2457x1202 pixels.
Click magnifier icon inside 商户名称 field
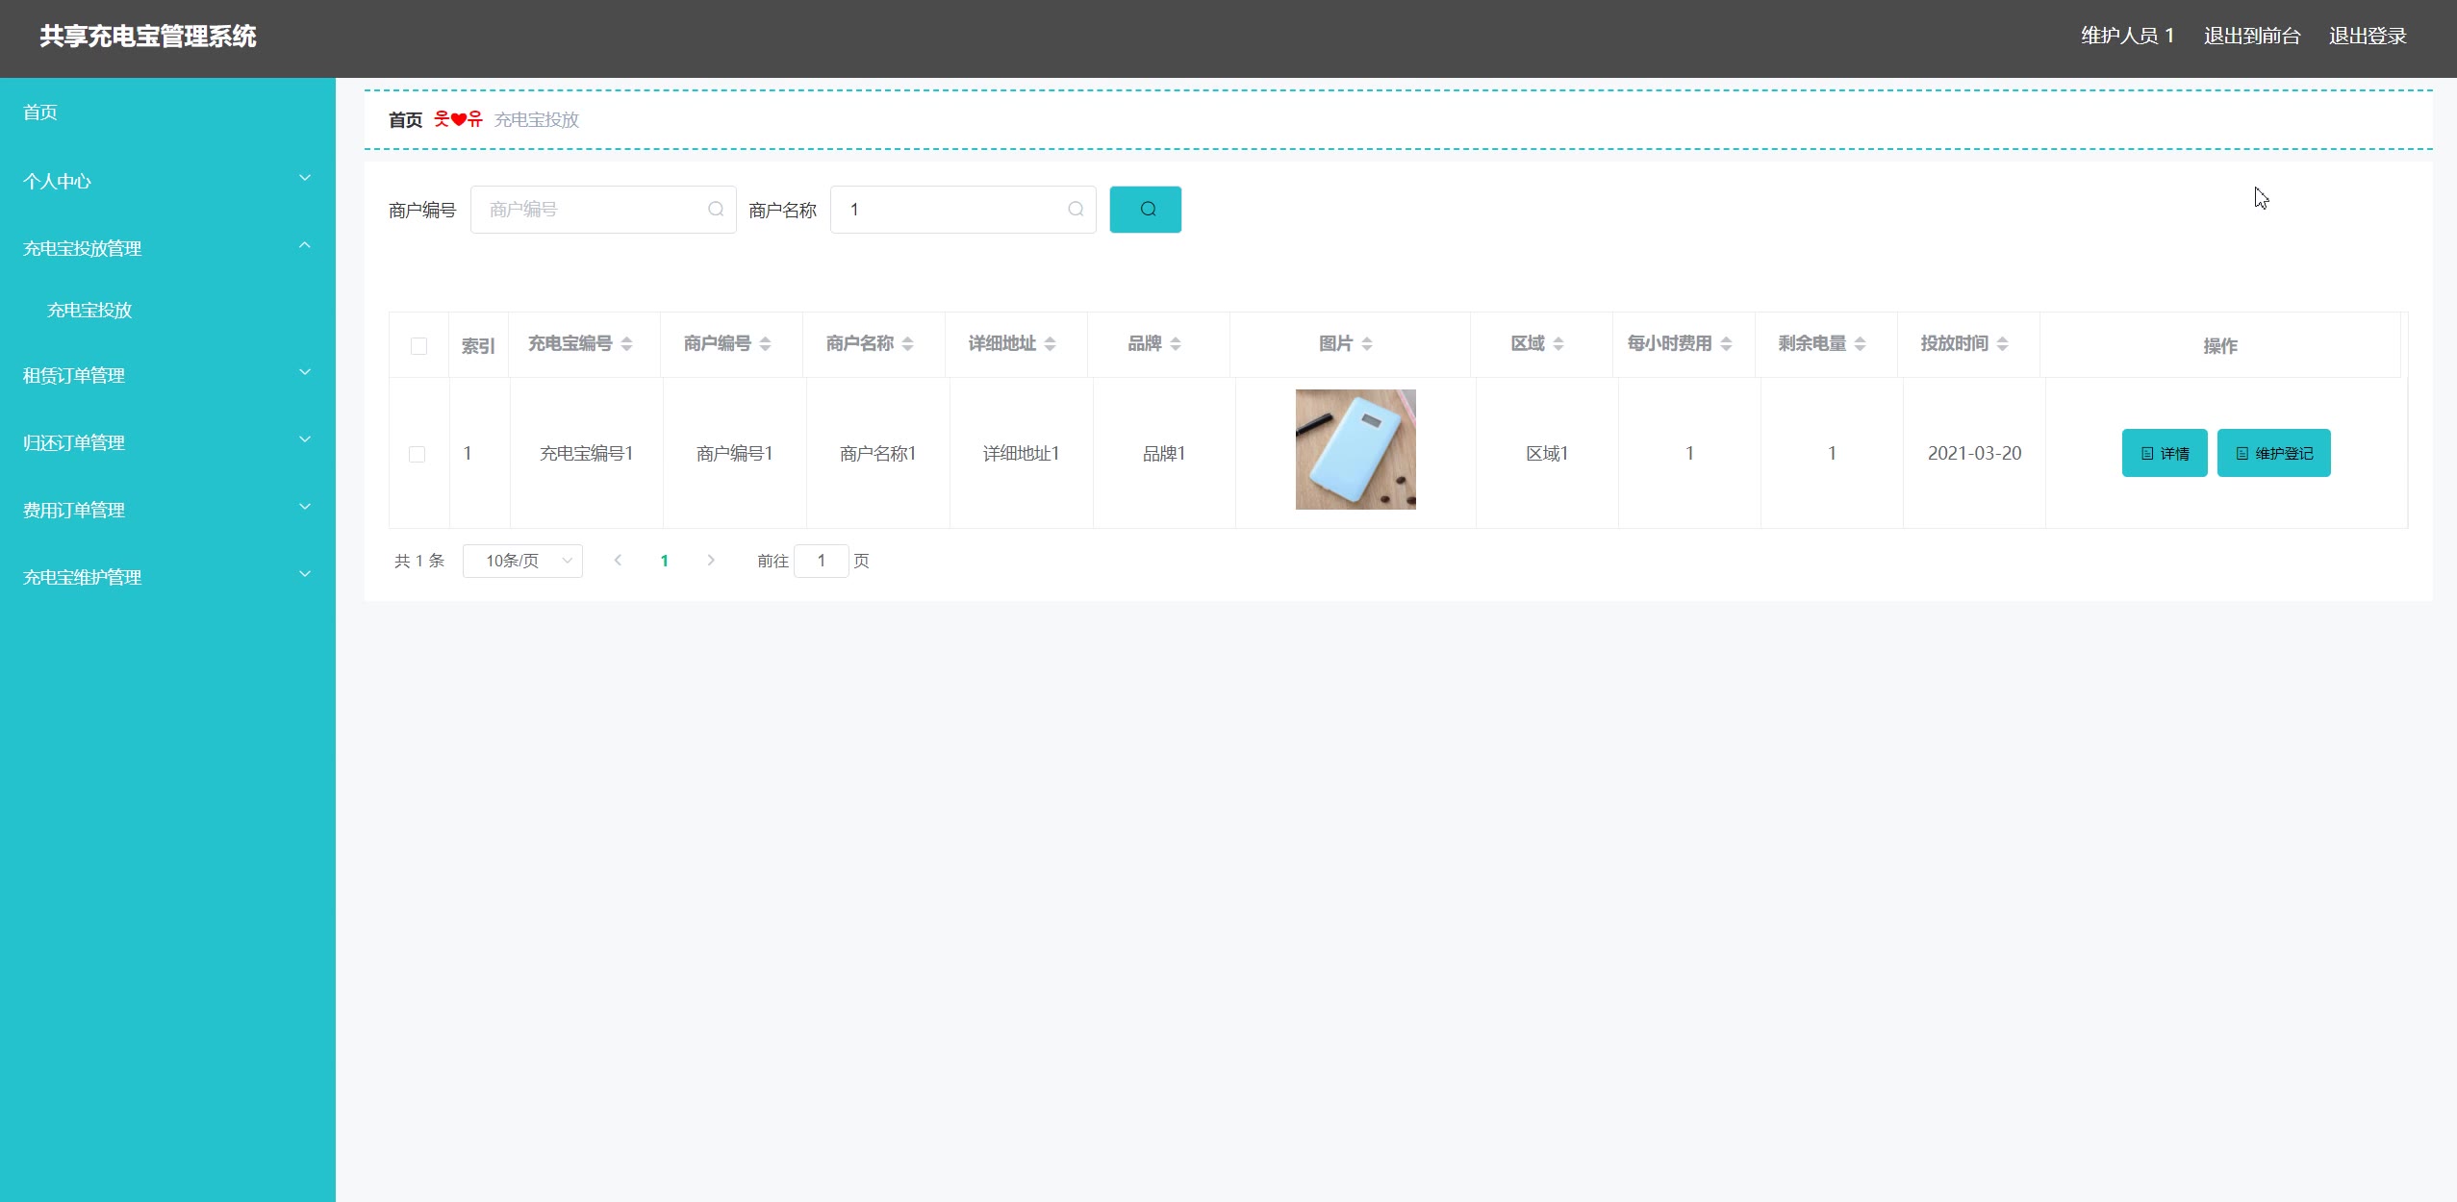tap(1076, 210)
